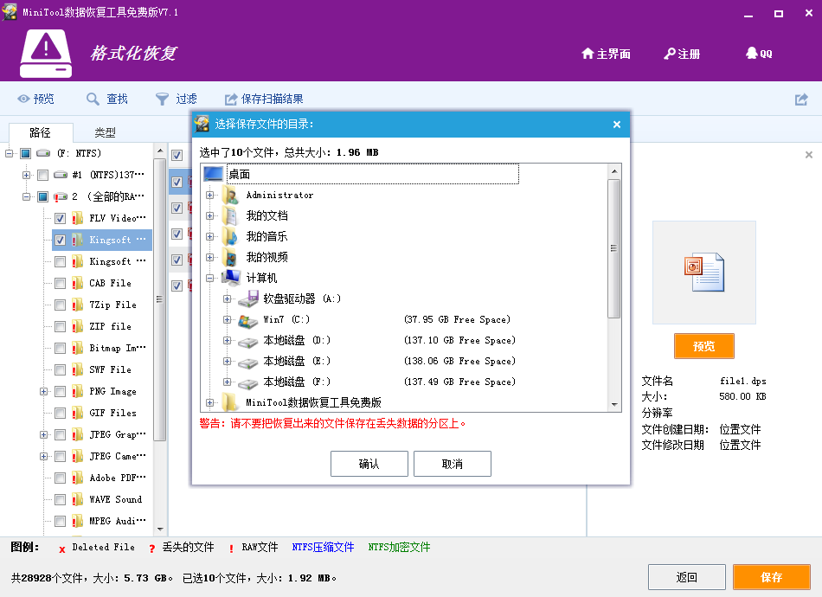Select the 路径 tab
Viewport: 822px width, 597px height.
pyautogui.click(x=40, y=132)
